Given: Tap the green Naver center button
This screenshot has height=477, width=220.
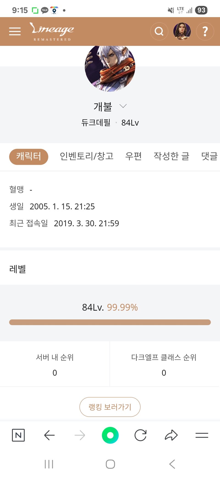Looking at the screenshot, I should coord(110,435).
